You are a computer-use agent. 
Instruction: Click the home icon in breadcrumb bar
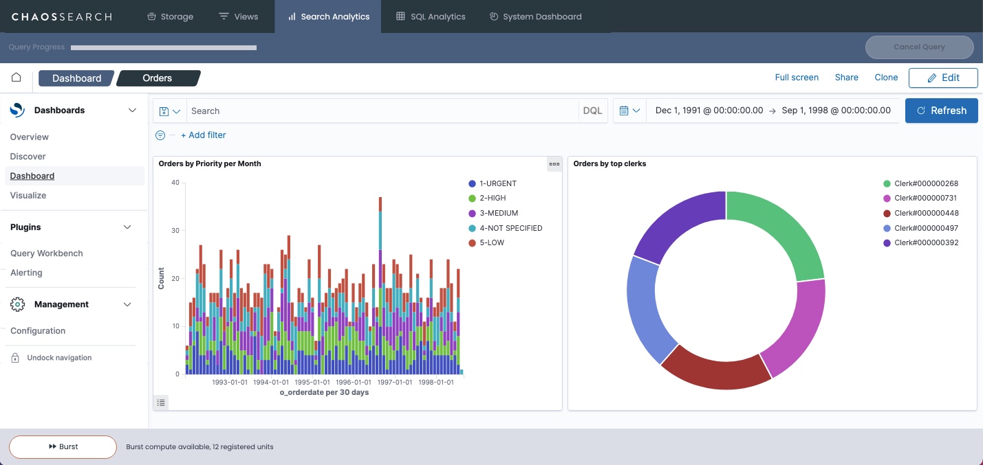[x=16, y=78]
